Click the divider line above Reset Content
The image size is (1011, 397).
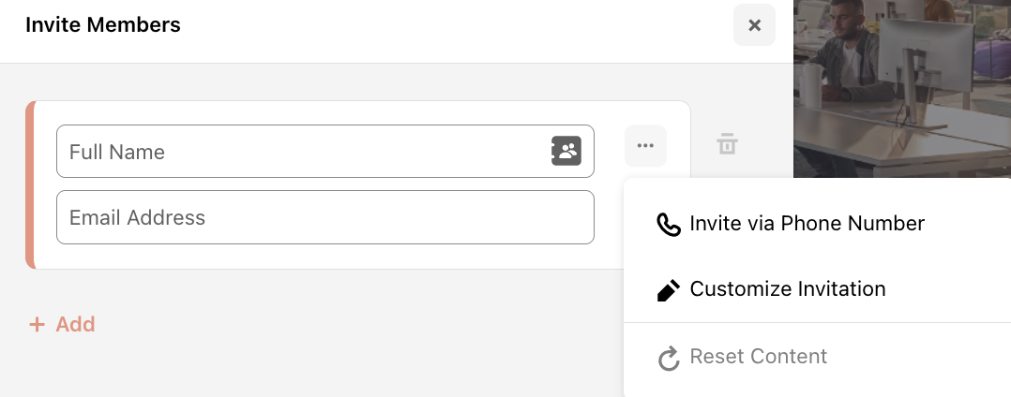tap(817, 322)
